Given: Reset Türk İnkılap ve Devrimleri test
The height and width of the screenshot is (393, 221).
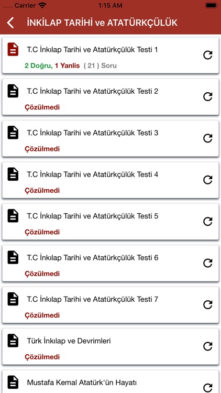Looking at the screenshot, I should (208, 346).
